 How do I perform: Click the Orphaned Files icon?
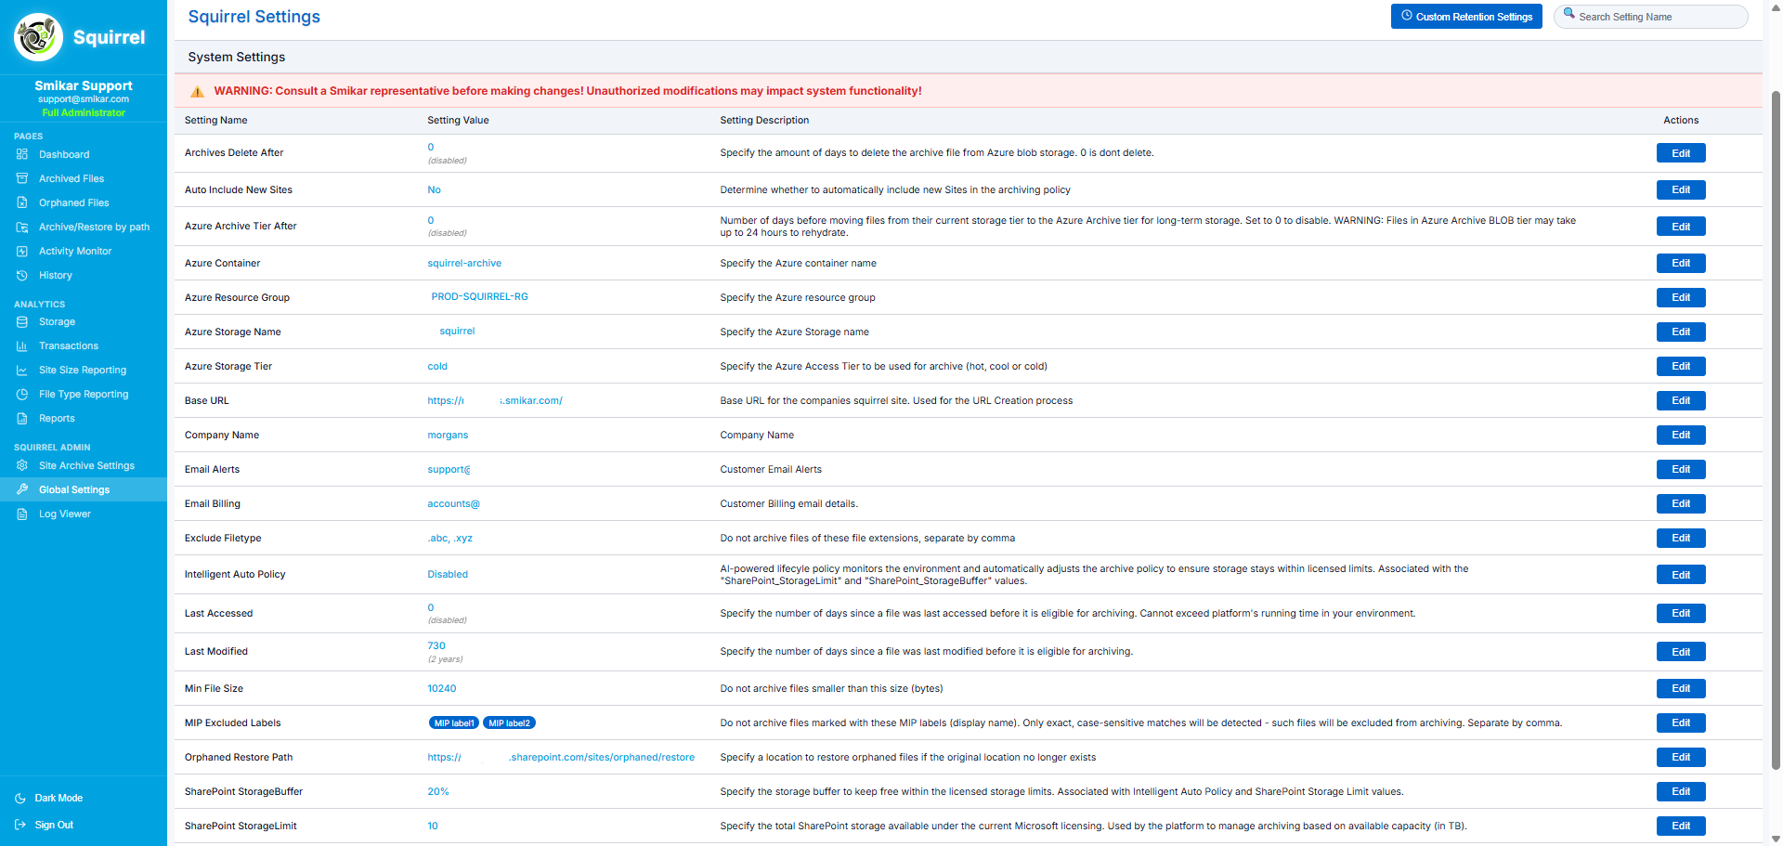point(22,202)
